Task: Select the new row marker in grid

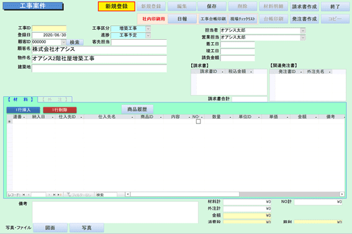Action: pyautogui.click(x=9, y=122)
